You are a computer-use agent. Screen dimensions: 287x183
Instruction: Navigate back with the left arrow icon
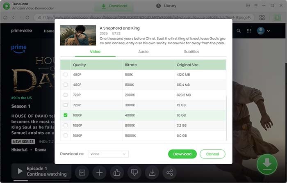(13, 17)
